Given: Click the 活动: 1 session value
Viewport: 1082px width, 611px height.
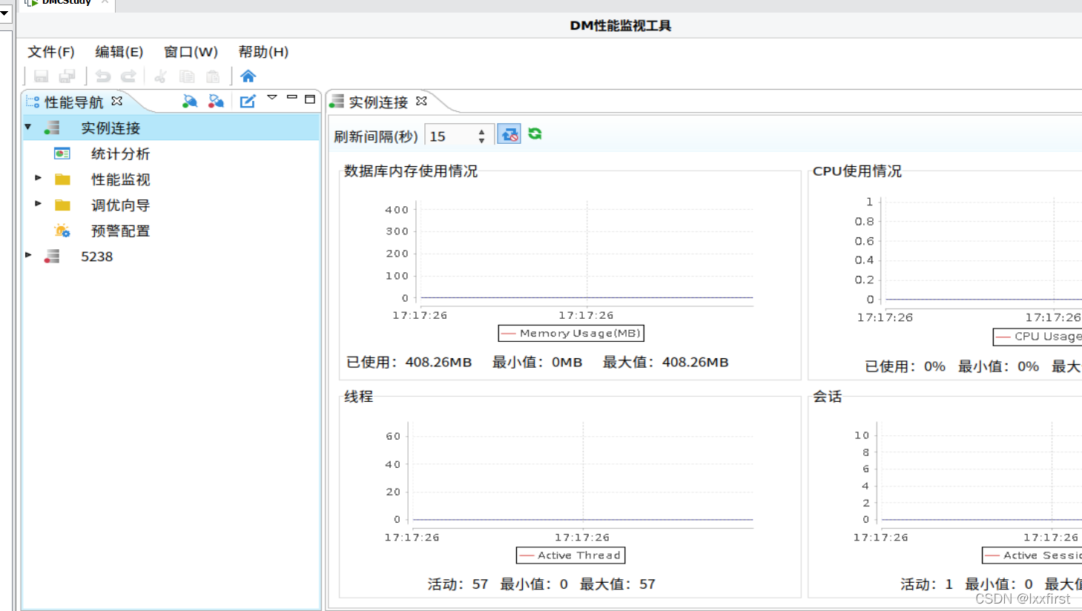Looking at the screenshot, I should [x=926, y=584].
